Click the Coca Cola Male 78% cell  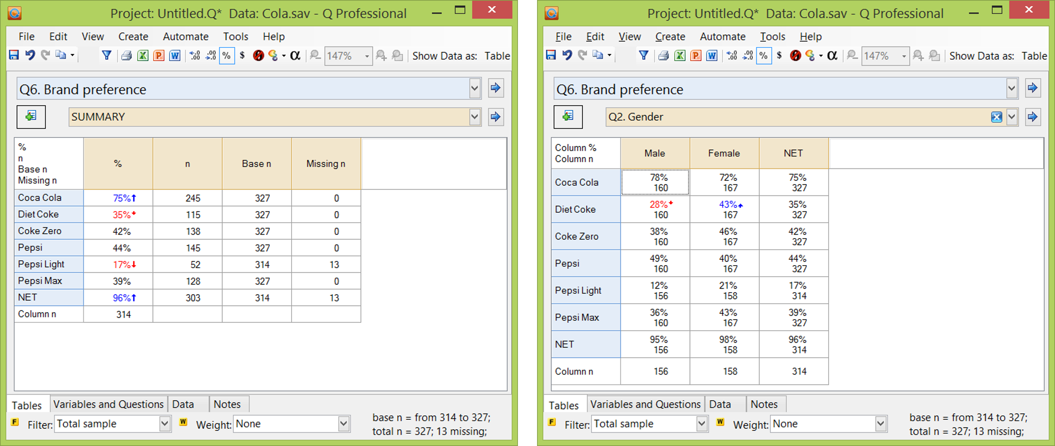click(655, 182)
